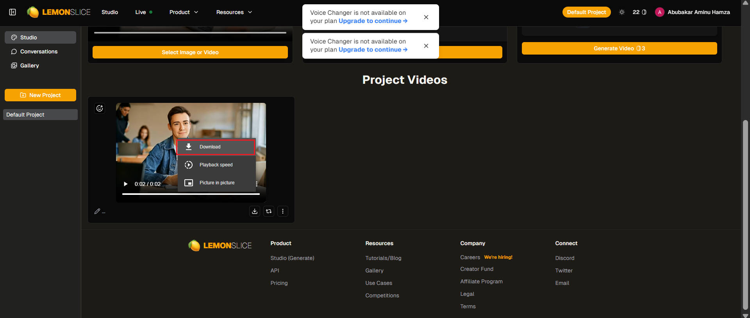Click the pencil rename icon under video
750x318 pixels.
click(x=97, y=211)
